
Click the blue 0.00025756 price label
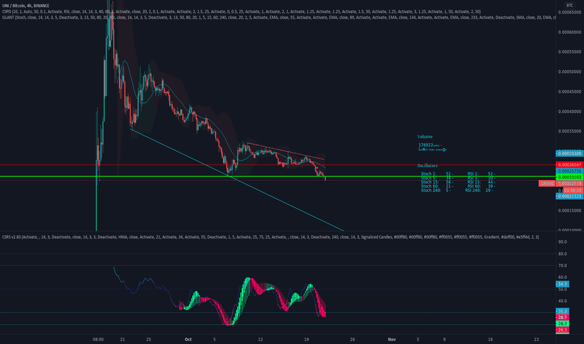tap(570, 171)
